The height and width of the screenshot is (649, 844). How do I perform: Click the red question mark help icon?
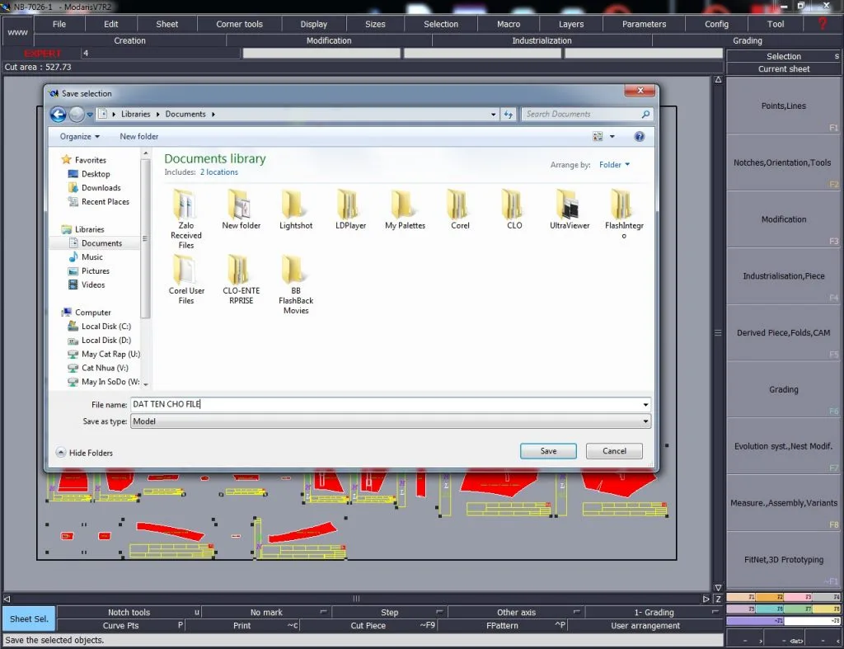[822, 24]
